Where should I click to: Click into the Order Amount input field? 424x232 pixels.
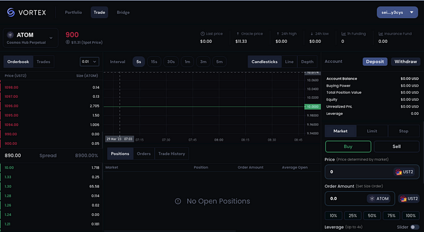[x=360, y=199]
